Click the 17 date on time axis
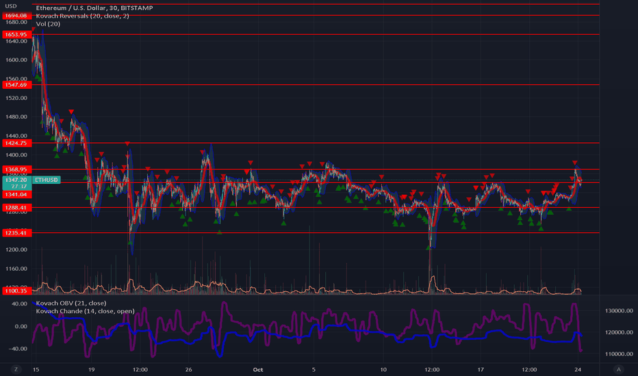Viewport: 638px width, 376px height. (481, 369)
